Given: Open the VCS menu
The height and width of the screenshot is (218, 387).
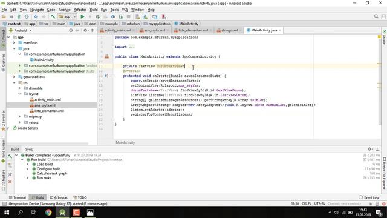Looking at the screenshot, I should click(x=125, y=10).
